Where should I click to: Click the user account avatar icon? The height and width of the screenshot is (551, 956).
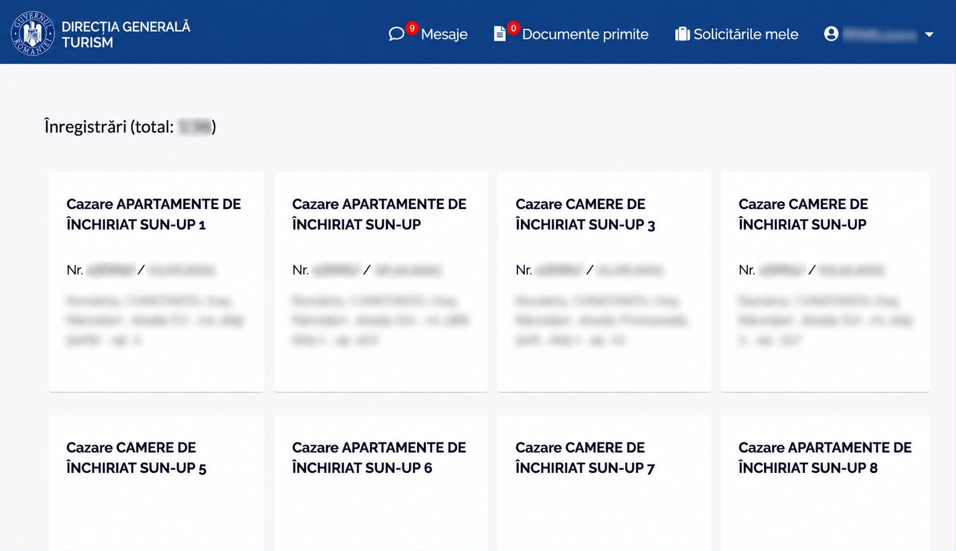click(831, 34)
